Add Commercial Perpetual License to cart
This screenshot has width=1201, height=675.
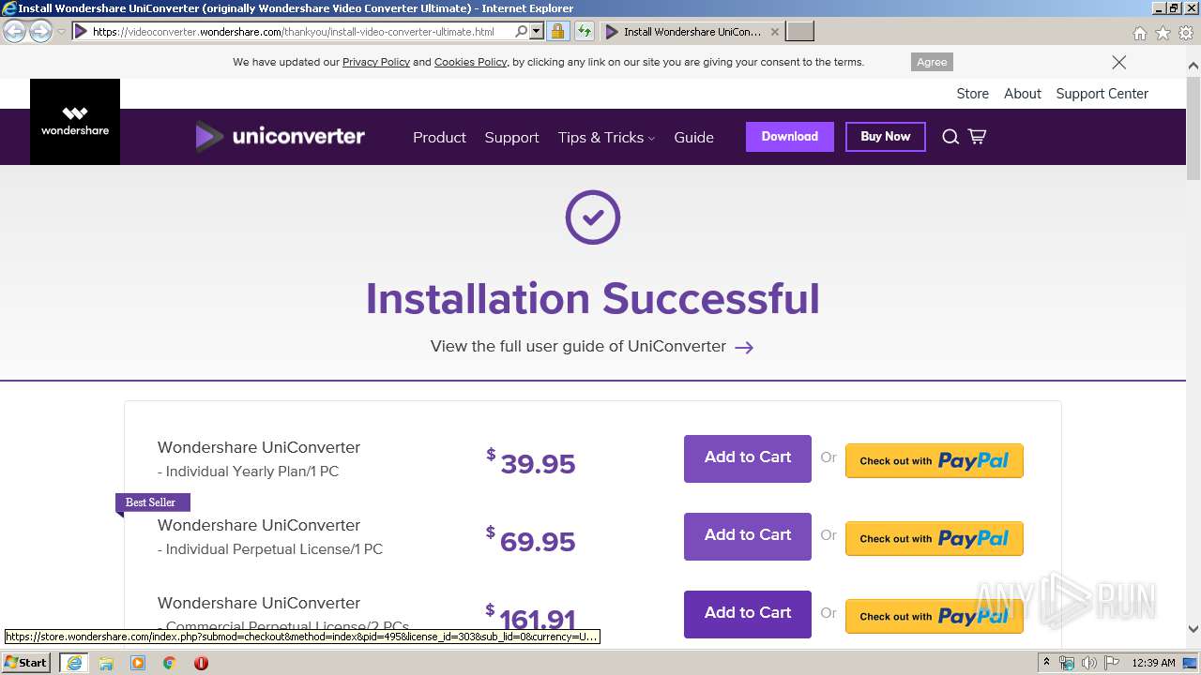[748, 614]
